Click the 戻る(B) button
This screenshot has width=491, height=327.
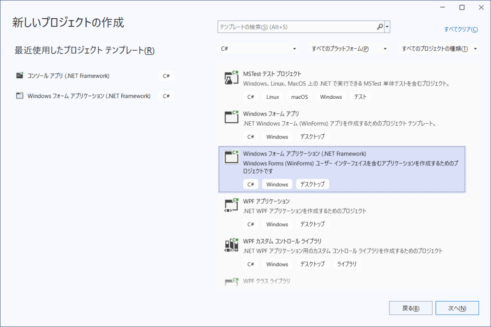click(410, 308)
